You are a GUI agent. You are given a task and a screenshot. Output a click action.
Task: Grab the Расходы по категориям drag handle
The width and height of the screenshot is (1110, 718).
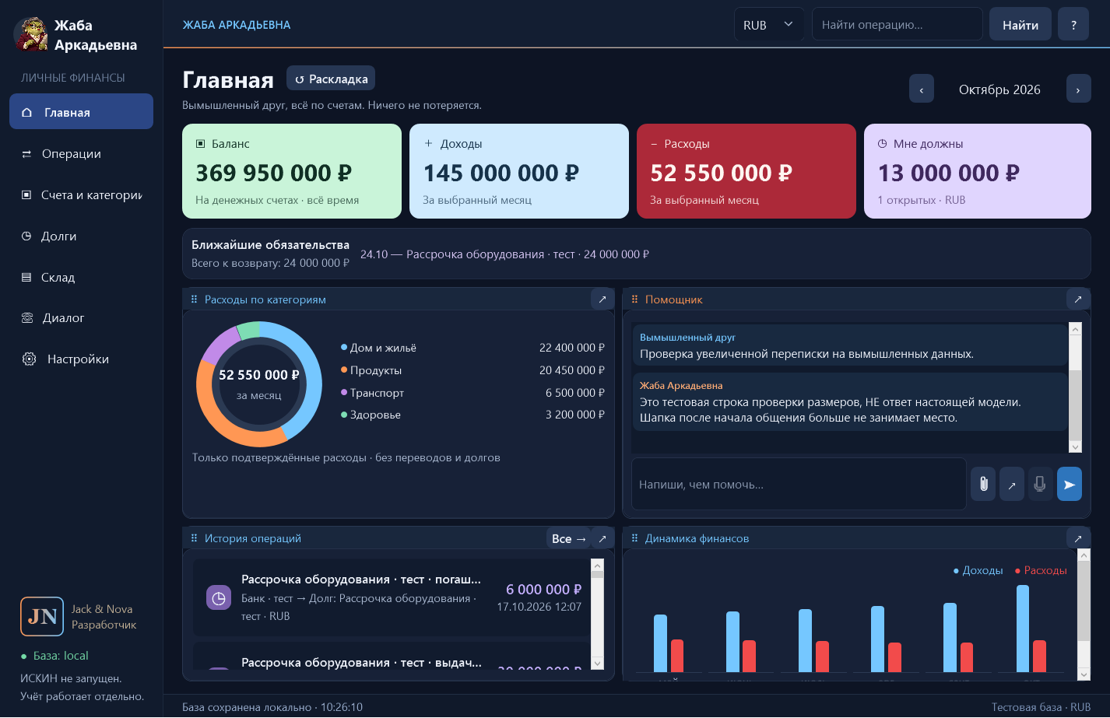tap(194, 299)
